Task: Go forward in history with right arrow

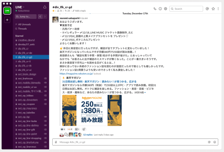Action: [x=45, y=16]
